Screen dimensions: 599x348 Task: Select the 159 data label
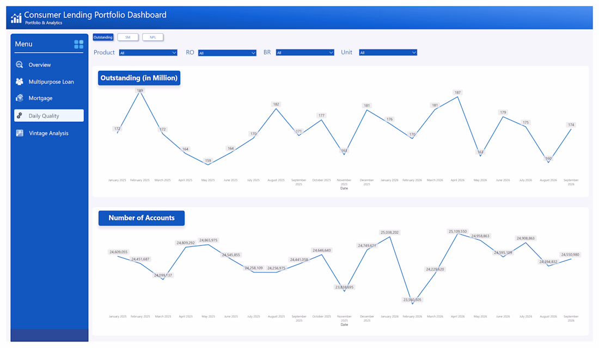208,160
